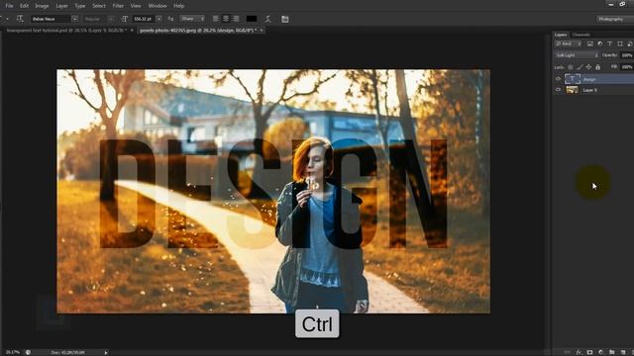The width and height of the screenshot is (634, 356).
Task: Open the File menu
Action: tap(9, 6)
